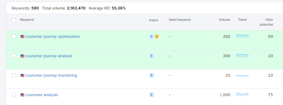The height and width of the screenshot is (105, 283).
Task: Open the customer analysis keyword link
Action: 42,95
